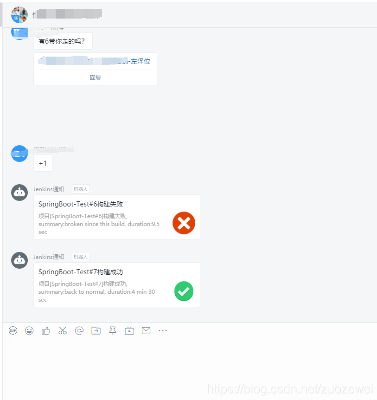
Task: Start live video TV icon
Action: (129, 330)
